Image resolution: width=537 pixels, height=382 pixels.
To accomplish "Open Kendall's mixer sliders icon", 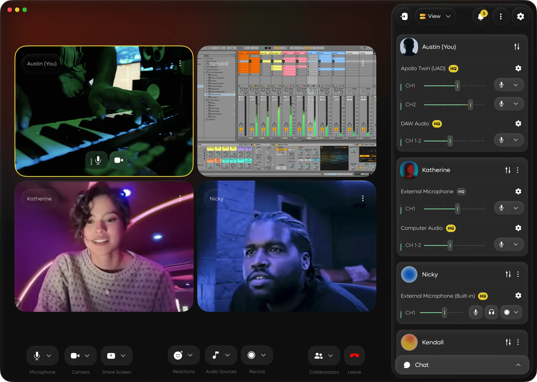I will 508,342.
